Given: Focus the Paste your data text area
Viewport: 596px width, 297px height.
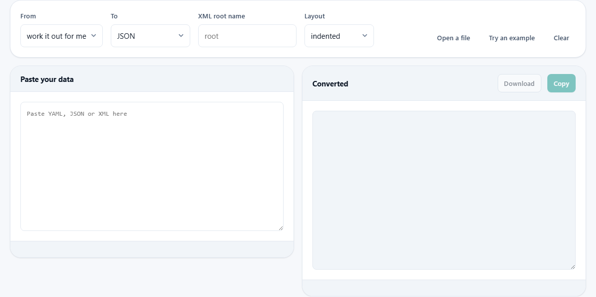Looking at the screenshot, I should [x=152, y=166].
